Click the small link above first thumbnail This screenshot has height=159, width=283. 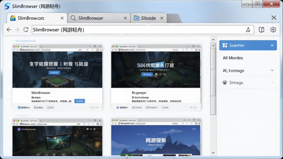[26, 41]
